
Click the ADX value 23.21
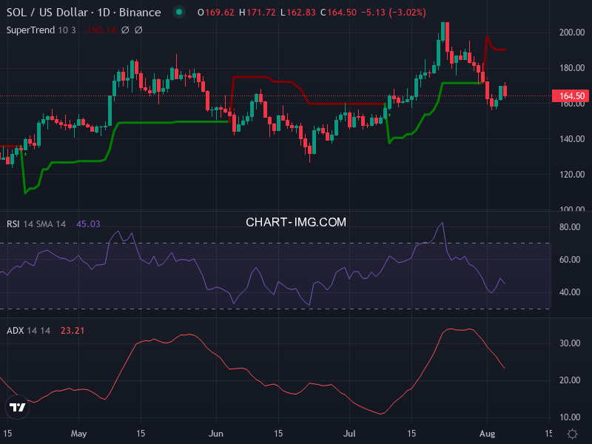click(73, 331)
